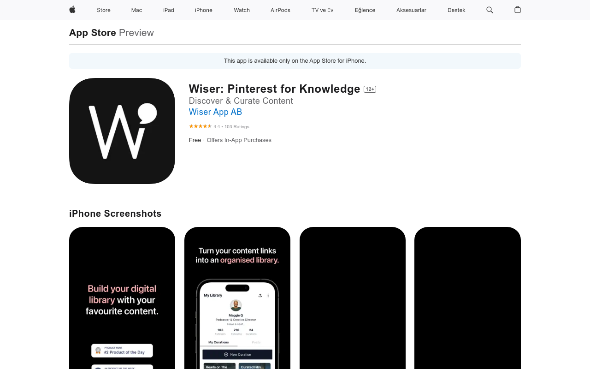Click the Wiser app icon
The width and height of the screenshot is (590, 369).
click(x=122, y=131)
